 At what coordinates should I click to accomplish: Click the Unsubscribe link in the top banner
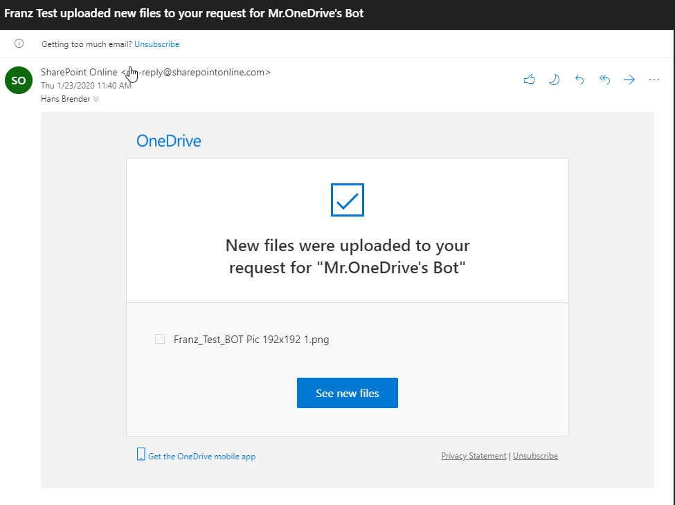(156, 44)
